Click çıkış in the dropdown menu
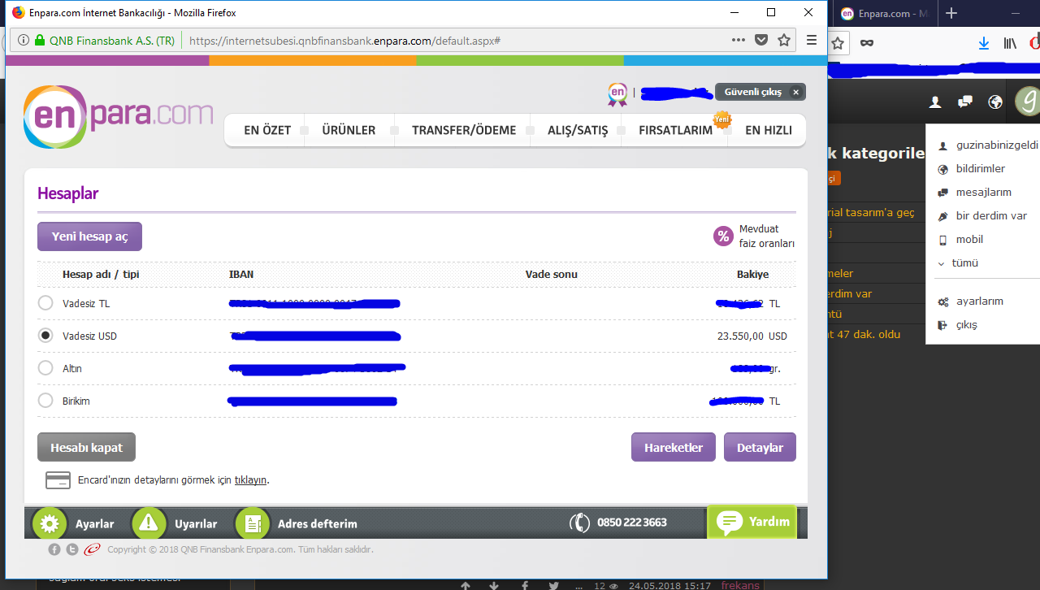The image size is (1040, 590). pyautogui.click(x=966, y=325)
